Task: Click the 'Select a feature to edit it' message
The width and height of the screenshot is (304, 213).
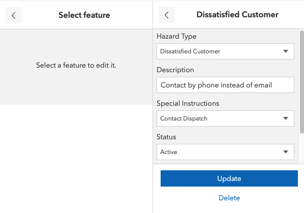Action: pyautogui.click(x=76, y=65)
